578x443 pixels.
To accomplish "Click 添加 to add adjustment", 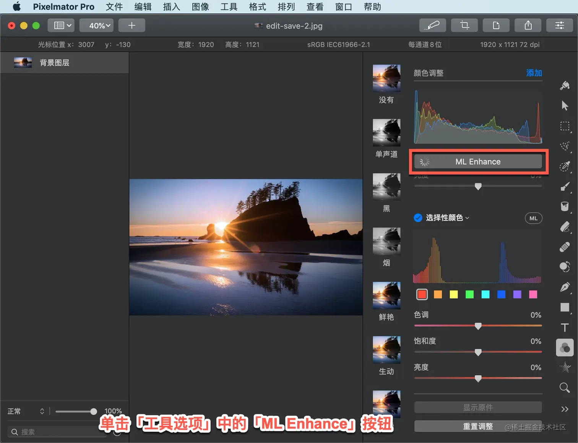I will 534,73.
